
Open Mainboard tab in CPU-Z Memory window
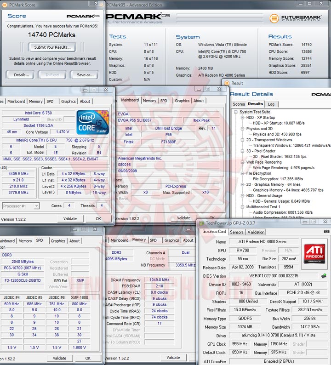click(120, 240)
